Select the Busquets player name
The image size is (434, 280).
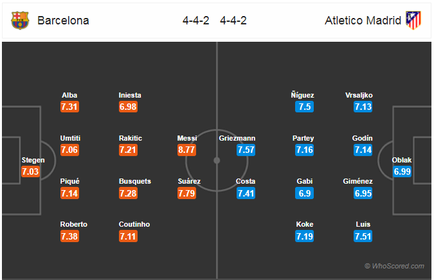tap(135, 181)
